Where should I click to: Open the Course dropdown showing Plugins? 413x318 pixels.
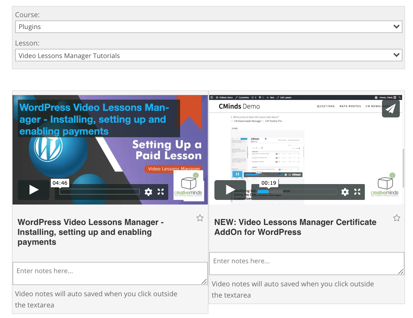208,27
